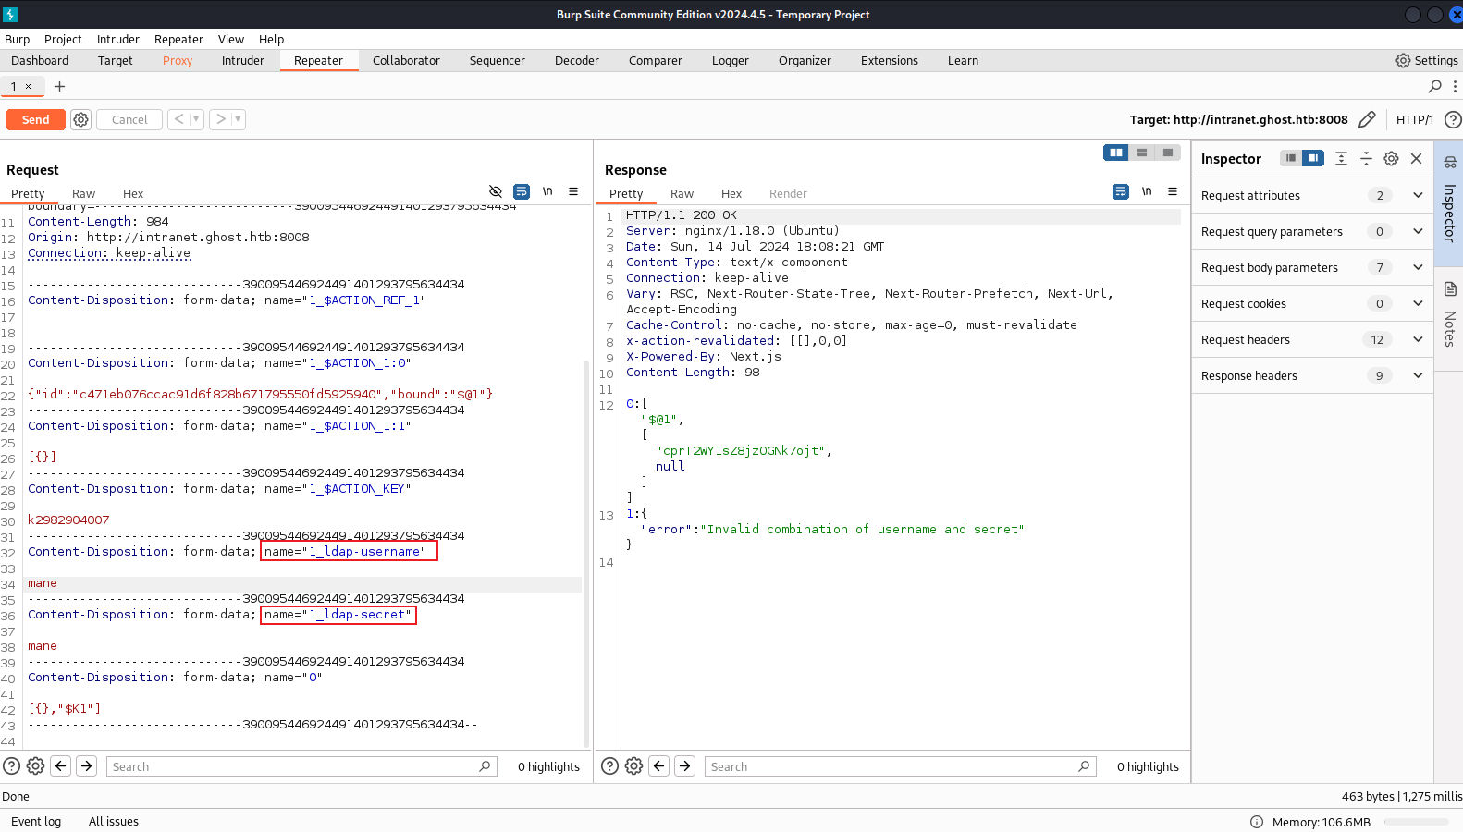This screenshot has width=1463, height=832.
Task: Switch Response view to Render
Action: coord(788,193)
